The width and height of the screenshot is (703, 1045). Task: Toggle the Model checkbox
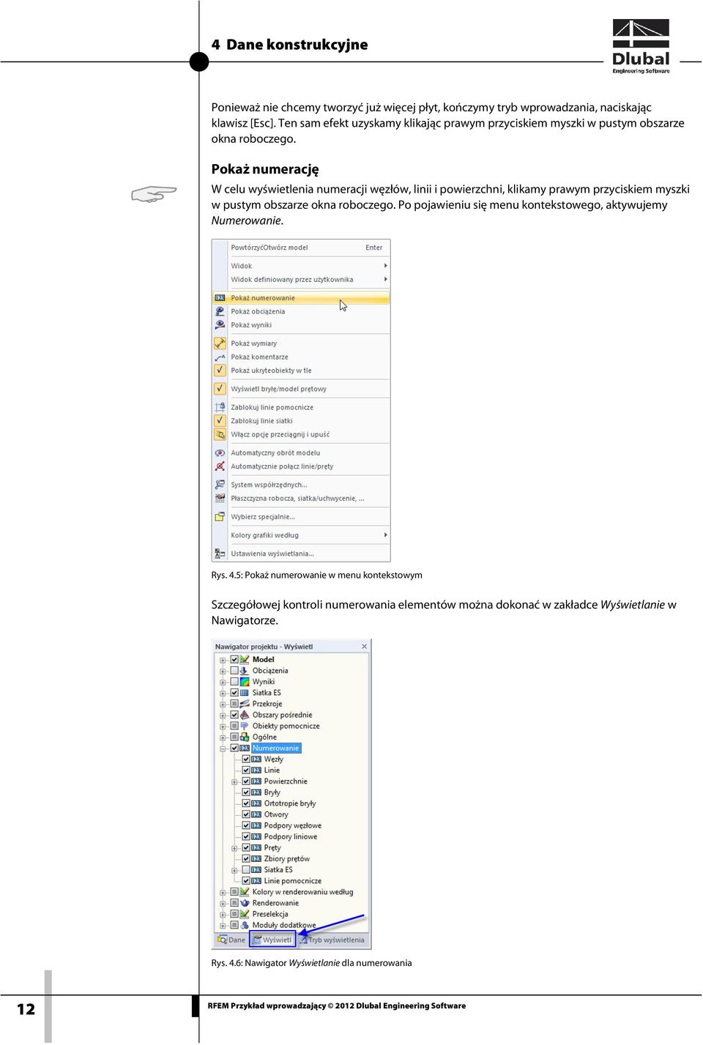(234, 660)
